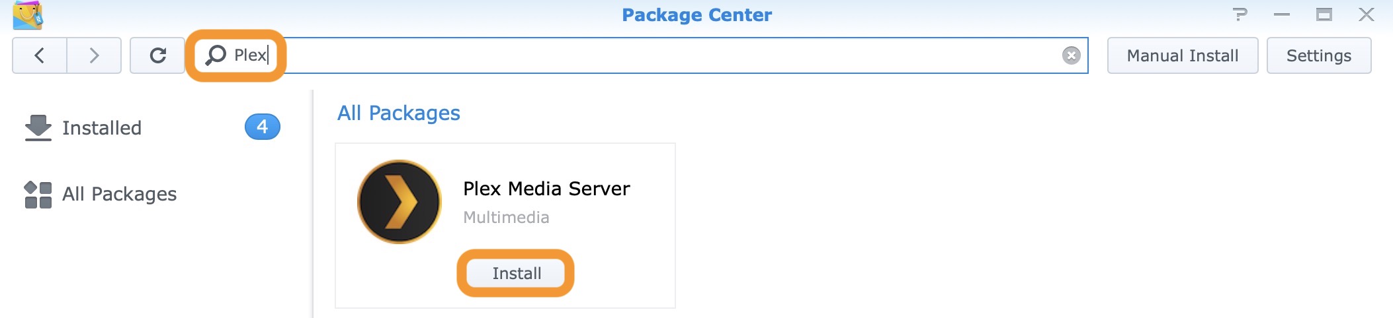This screenshot has height=318, width=1393.
Task: Refresh the package list
Action: coord(157,55)
